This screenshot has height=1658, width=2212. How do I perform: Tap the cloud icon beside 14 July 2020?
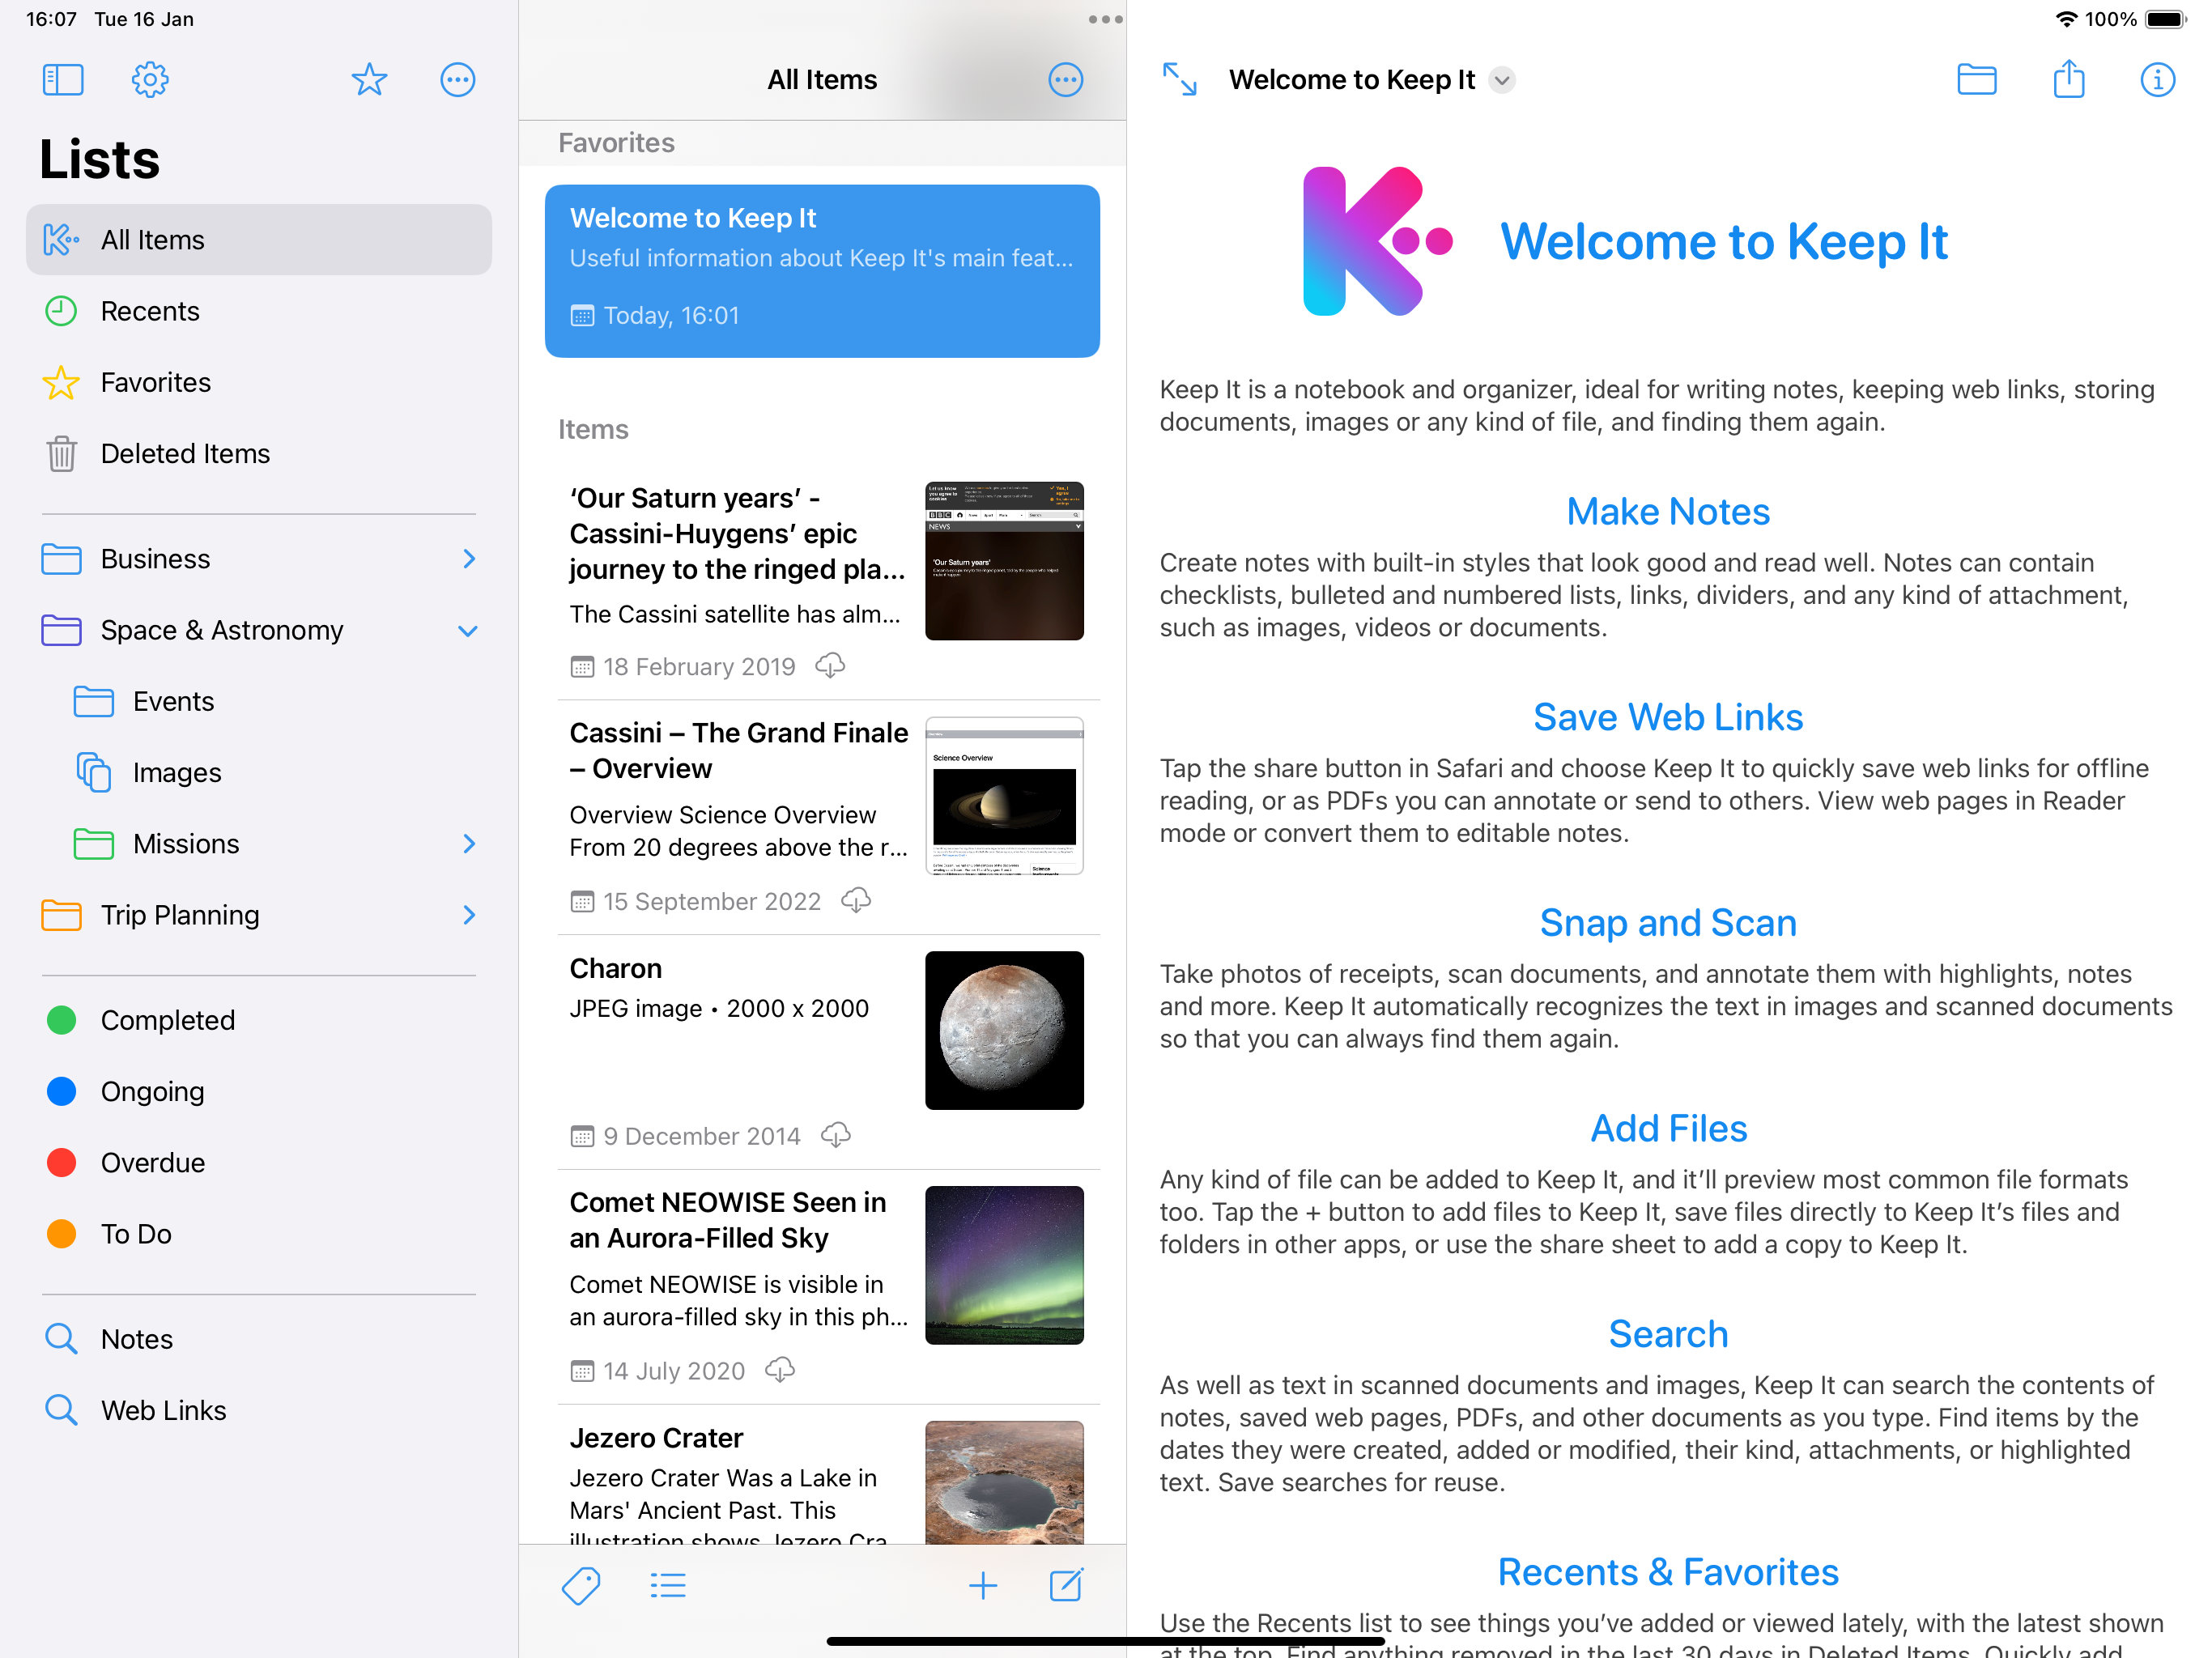tap(780, 1370)
